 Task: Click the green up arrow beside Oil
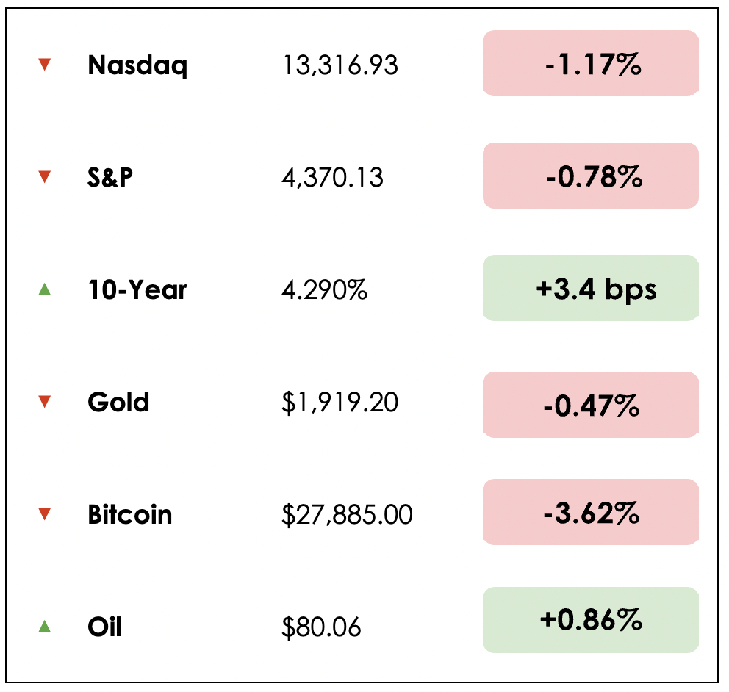44,627
